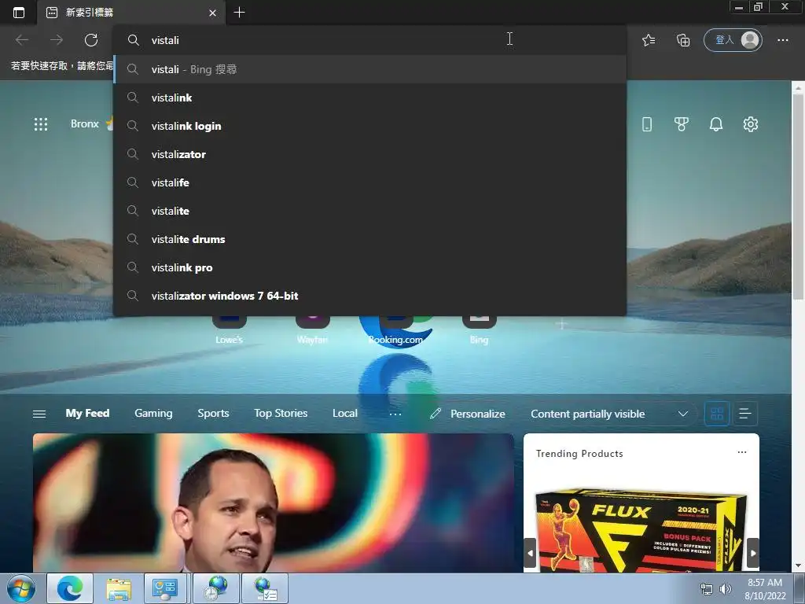Pick the 'vistalink pro' suggestion
The image size is (805, 604).
pos(369,267)
